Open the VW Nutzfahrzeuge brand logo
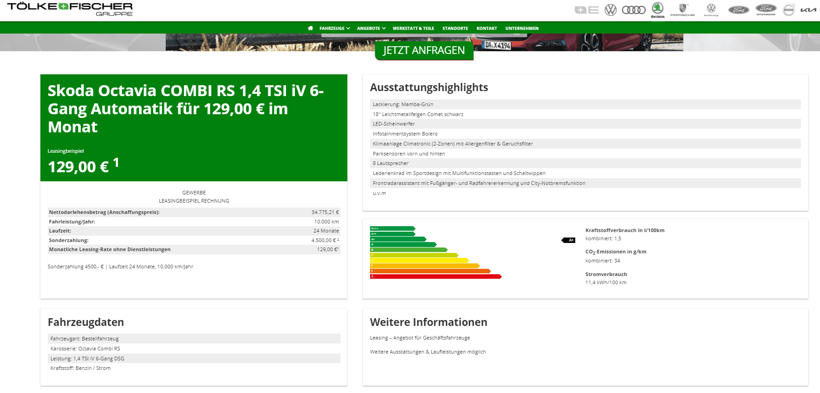 [711, 10]
